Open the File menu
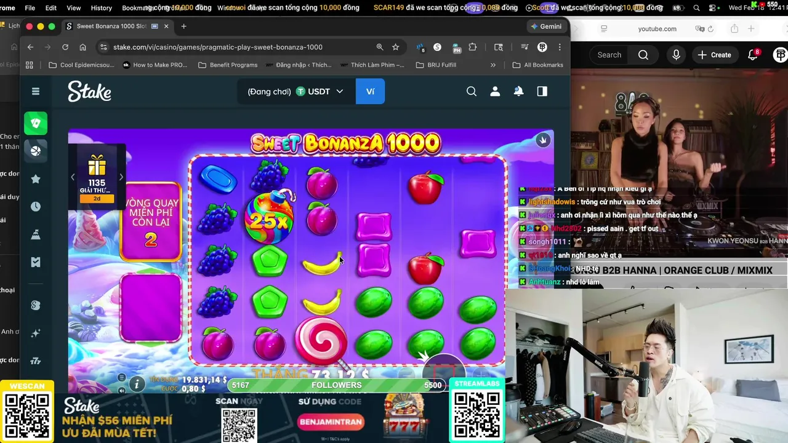Image resolution: width=788 pixels, height=443 pixels. point(30,8)
